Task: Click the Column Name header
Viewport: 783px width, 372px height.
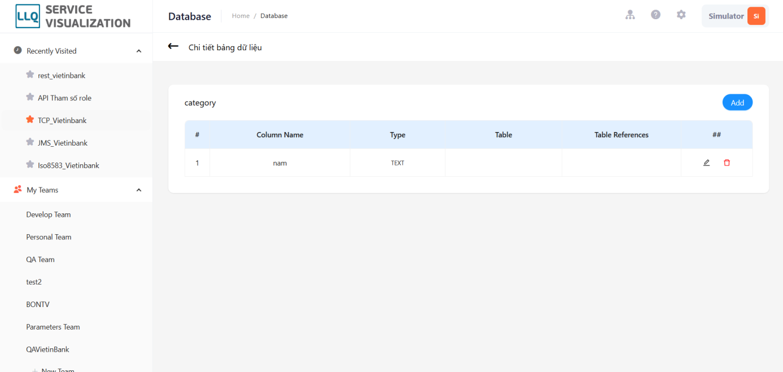Action: click(280, 135)
